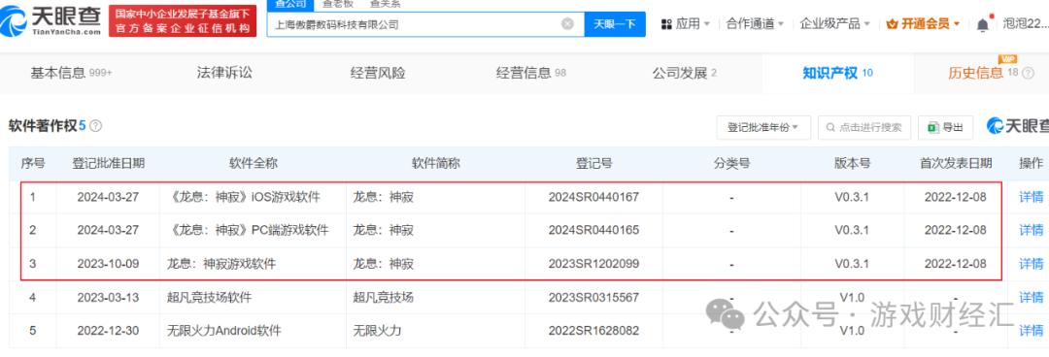Click the question icon beside 历史信息
Viewport: 1049px width, 357px height.
(1029, 73)
